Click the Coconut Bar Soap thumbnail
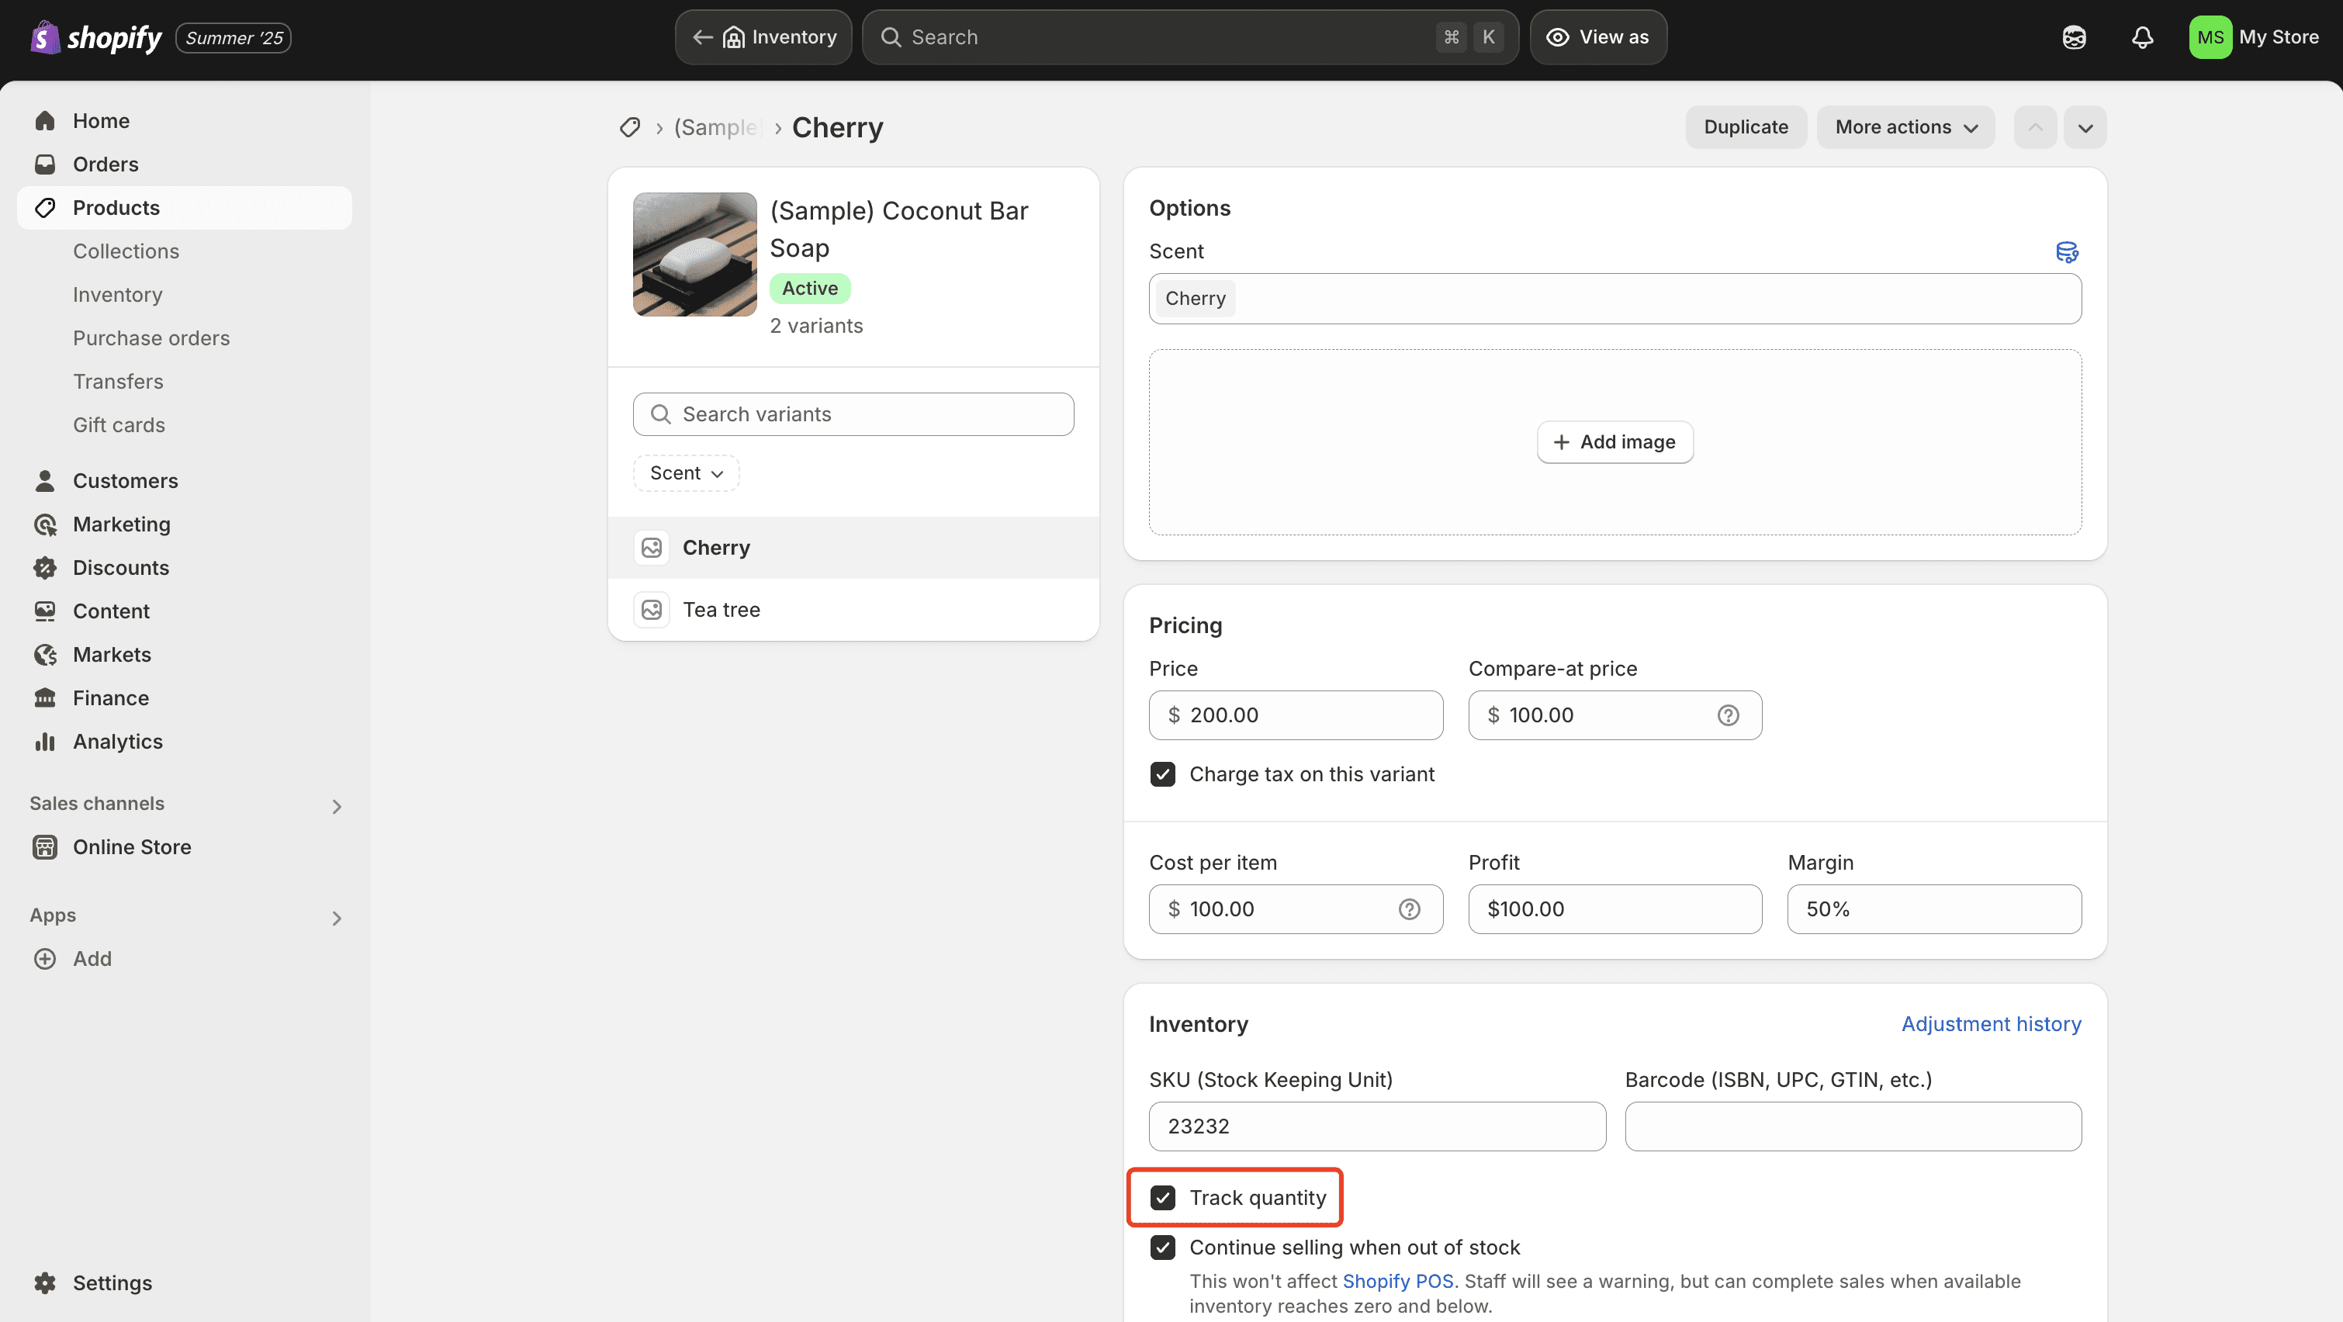The height and width of the screenshot is (1322, 2343). 695,254
